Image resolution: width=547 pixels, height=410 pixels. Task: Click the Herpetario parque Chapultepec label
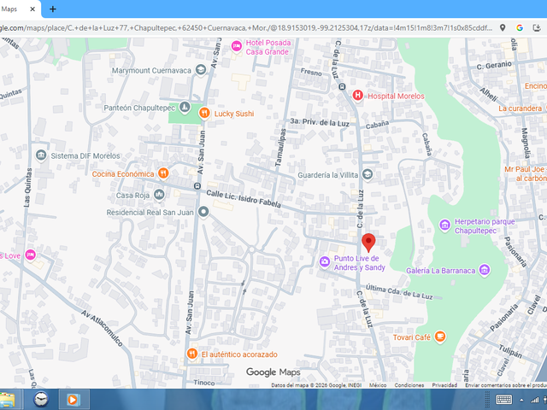(485, 225)
